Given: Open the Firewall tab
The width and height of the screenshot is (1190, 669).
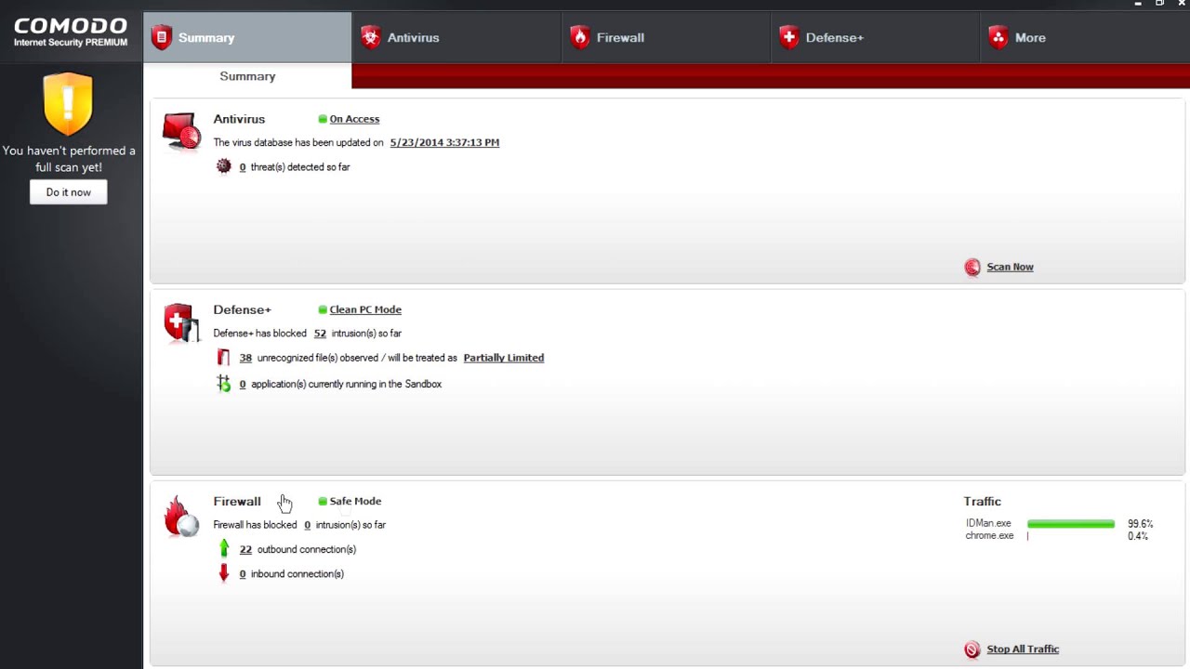Looking at the screenshot, I should click(x=666, y=37).
